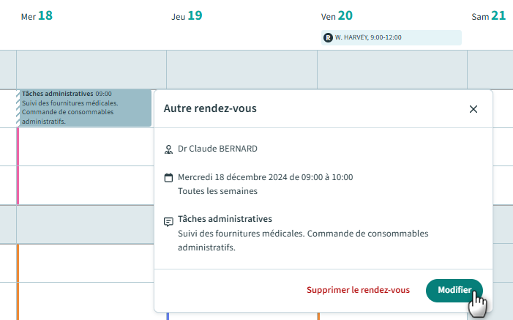Go to the Ven 20 day header

click(x=337, y=15)
